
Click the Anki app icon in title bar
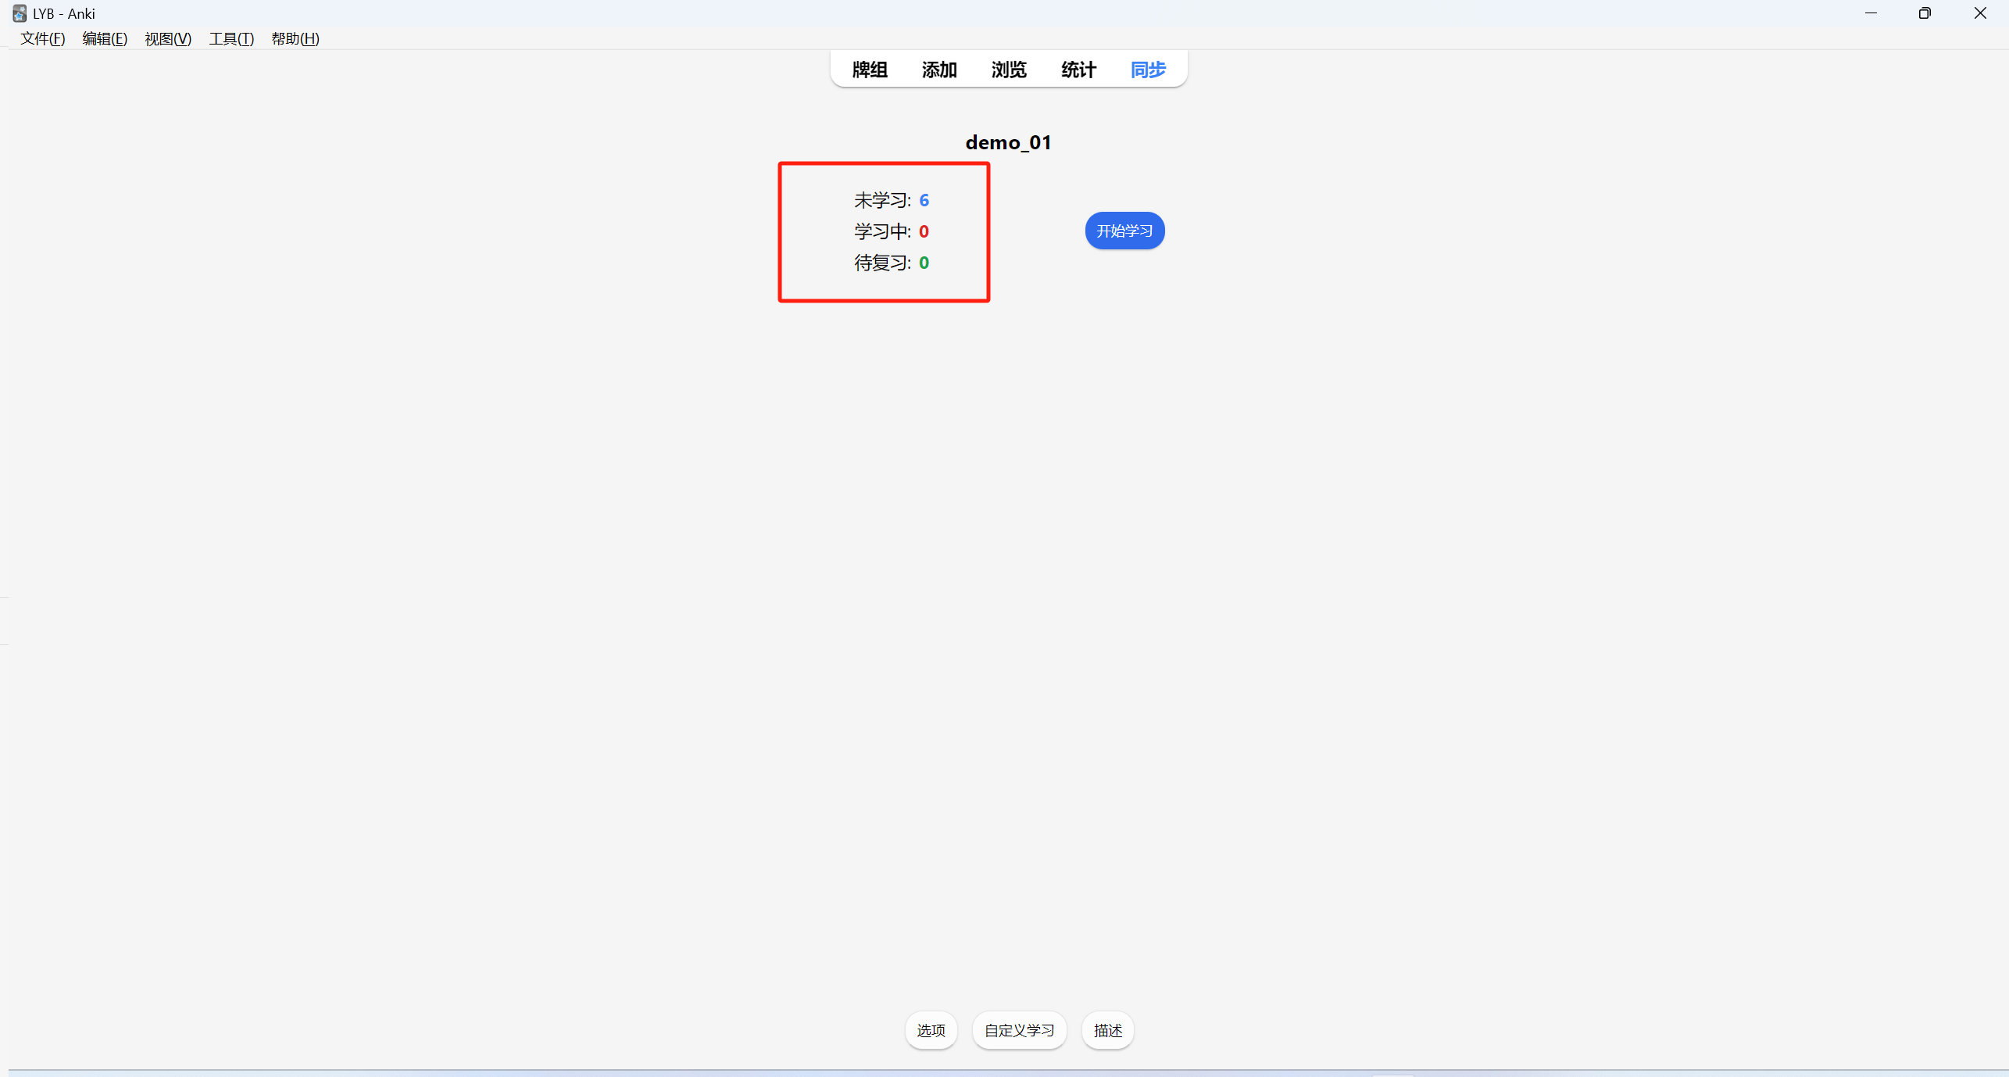(20, 13)
